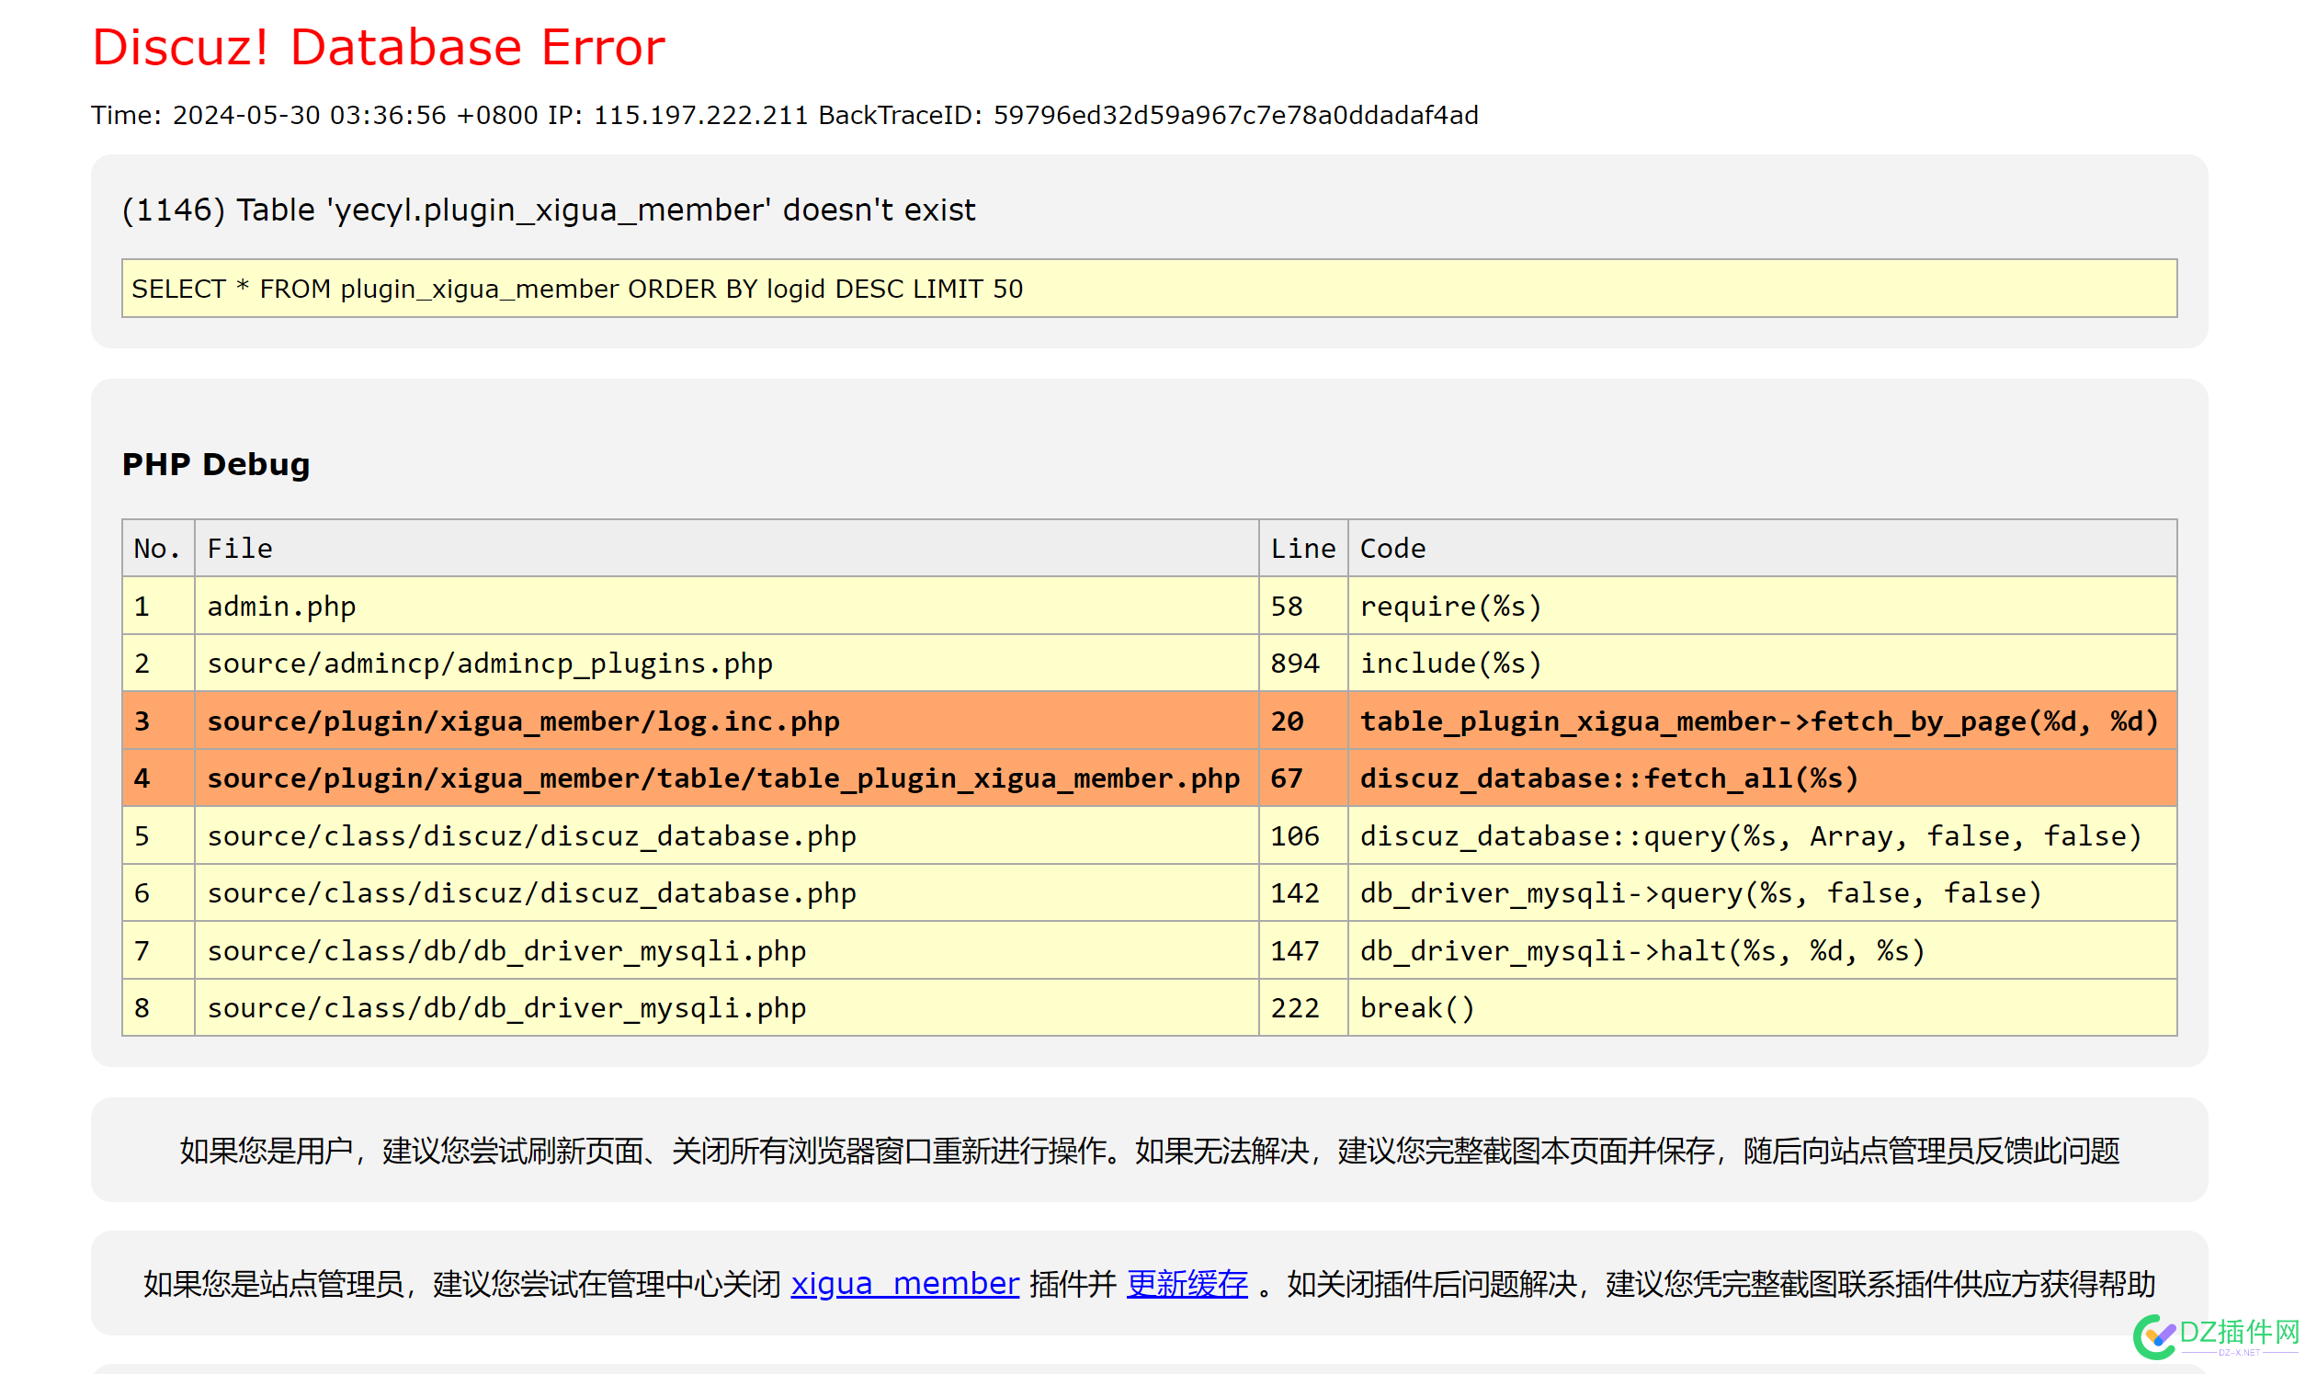Click the db_driver_mysqli.php cell on line 222
Image resolution: width=2317 pixels, height=1374 pixels.
pyautogui.click(x=726, y=1007)
